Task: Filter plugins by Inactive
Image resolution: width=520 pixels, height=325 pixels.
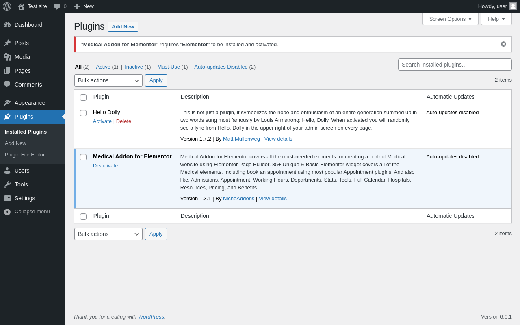Action: coord(134,67)
